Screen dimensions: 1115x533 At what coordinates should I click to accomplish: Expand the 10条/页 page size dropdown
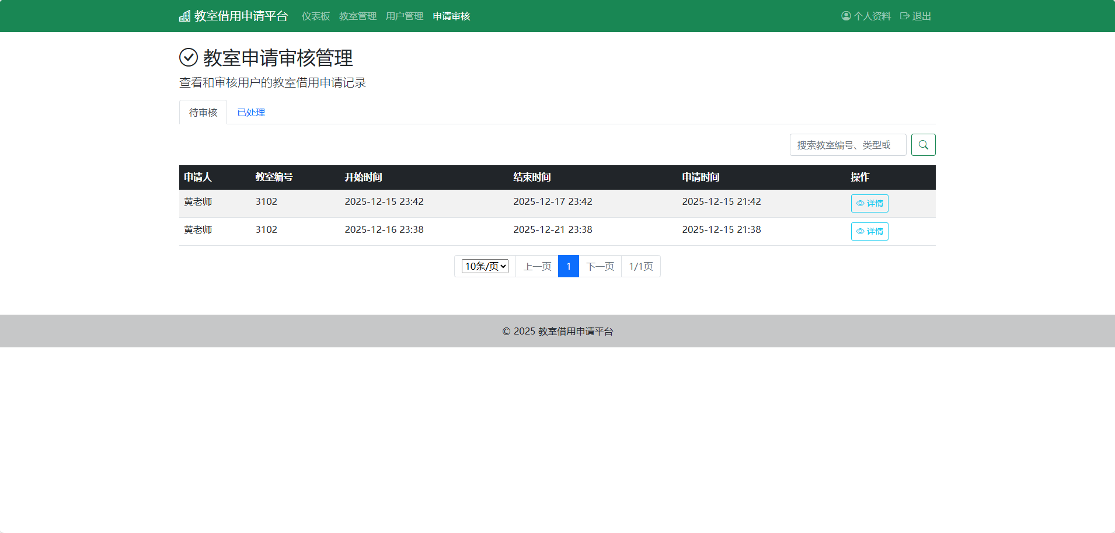pos(485,266)
